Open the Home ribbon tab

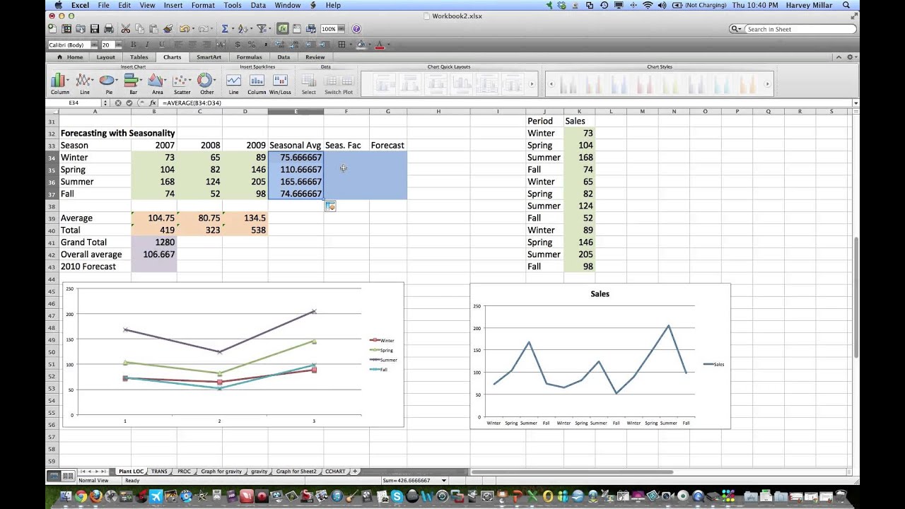70,57
